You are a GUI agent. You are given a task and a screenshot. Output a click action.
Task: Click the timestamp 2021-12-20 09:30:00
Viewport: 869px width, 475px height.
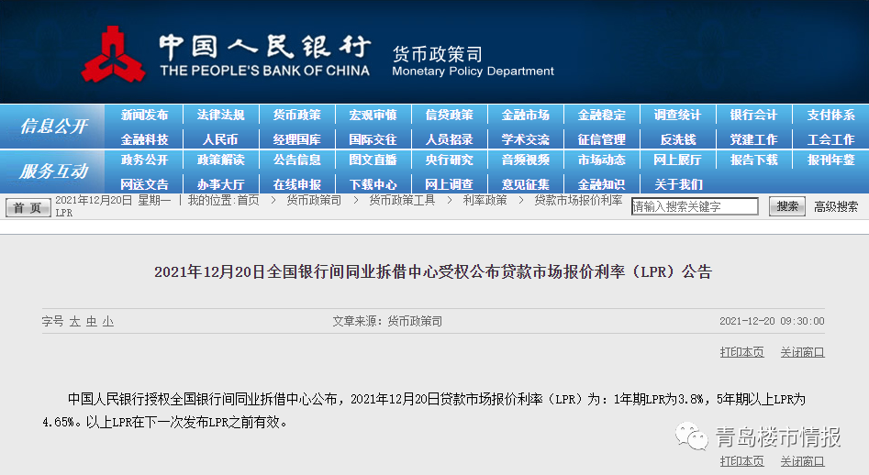point(772,321)
